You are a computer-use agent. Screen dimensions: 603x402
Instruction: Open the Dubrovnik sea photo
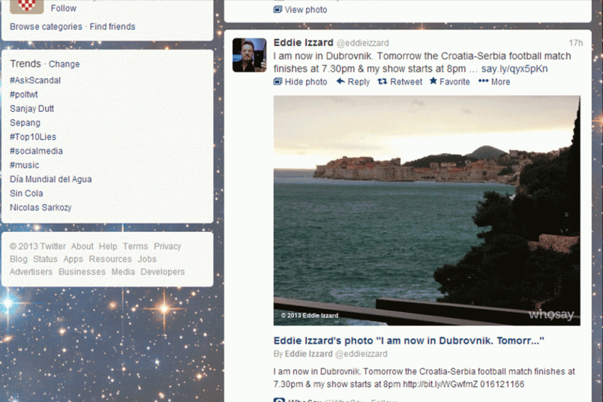(x=427, y=210)
